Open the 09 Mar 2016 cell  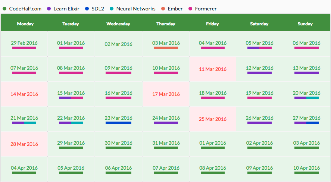point(118,69)
